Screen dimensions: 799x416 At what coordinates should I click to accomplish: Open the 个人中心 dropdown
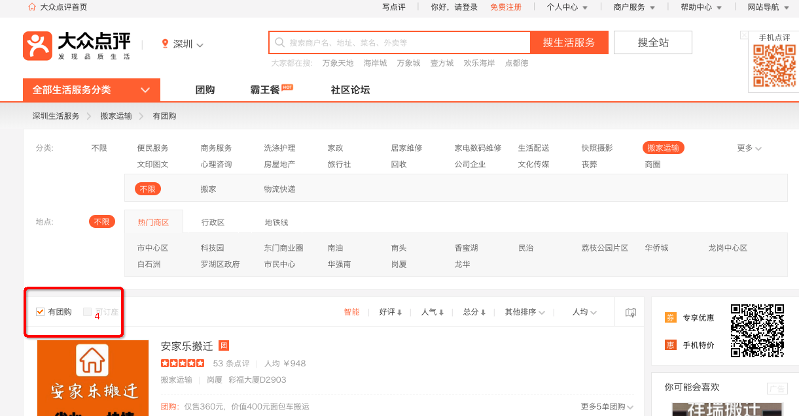tap(567, 7)
